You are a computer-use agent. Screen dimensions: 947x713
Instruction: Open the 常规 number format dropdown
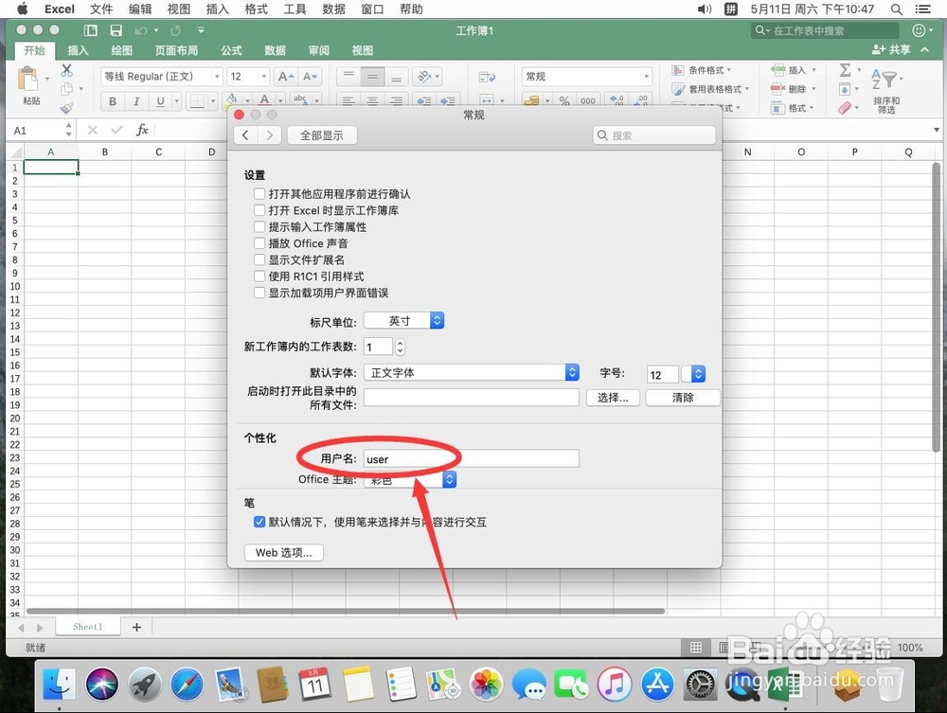647,77
